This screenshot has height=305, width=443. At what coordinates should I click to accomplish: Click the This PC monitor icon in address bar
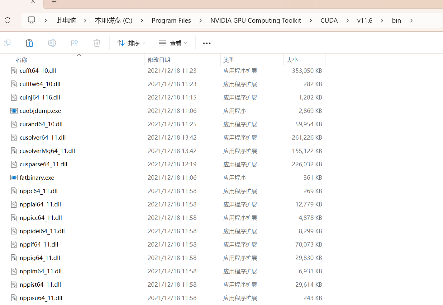click(x=31, y=20)
